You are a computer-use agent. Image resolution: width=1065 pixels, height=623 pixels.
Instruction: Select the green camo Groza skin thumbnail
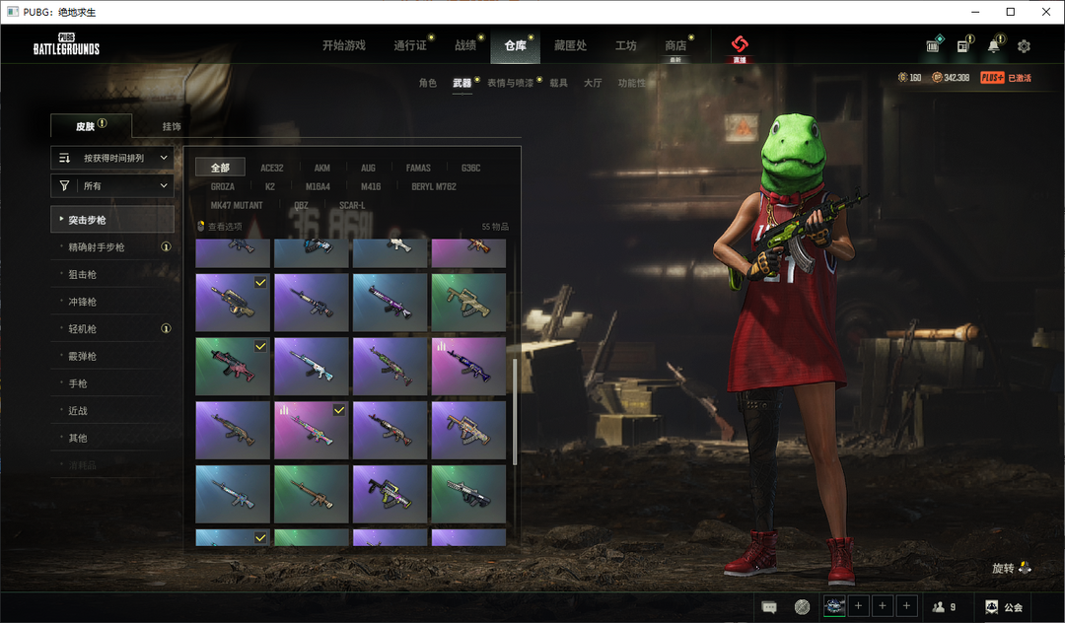click(x=468, y=303)
